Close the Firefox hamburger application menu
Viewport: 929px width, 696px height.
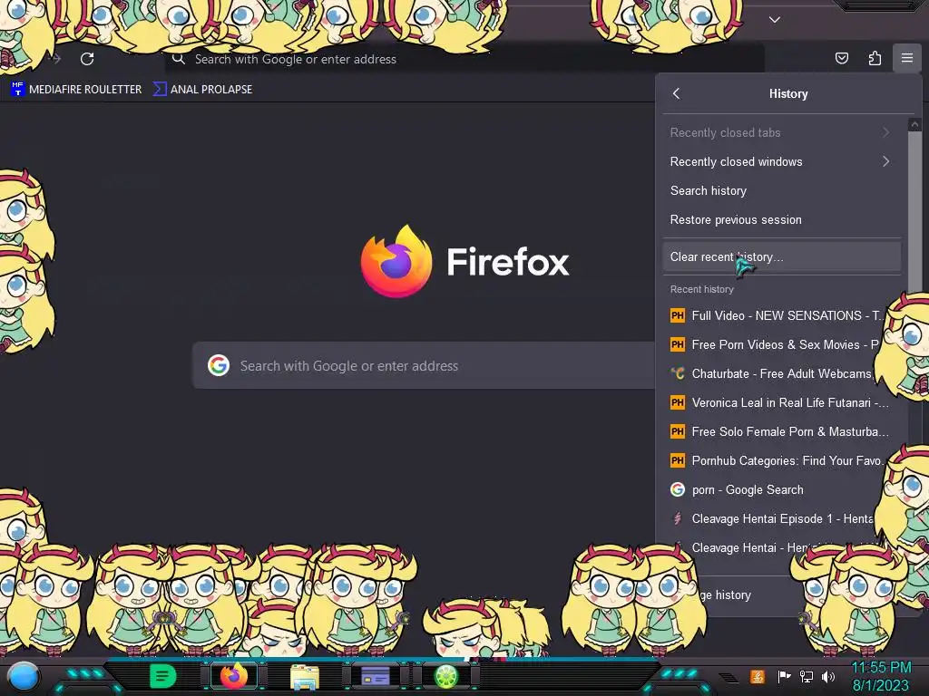pyautogui.click(x=906, y=58)
